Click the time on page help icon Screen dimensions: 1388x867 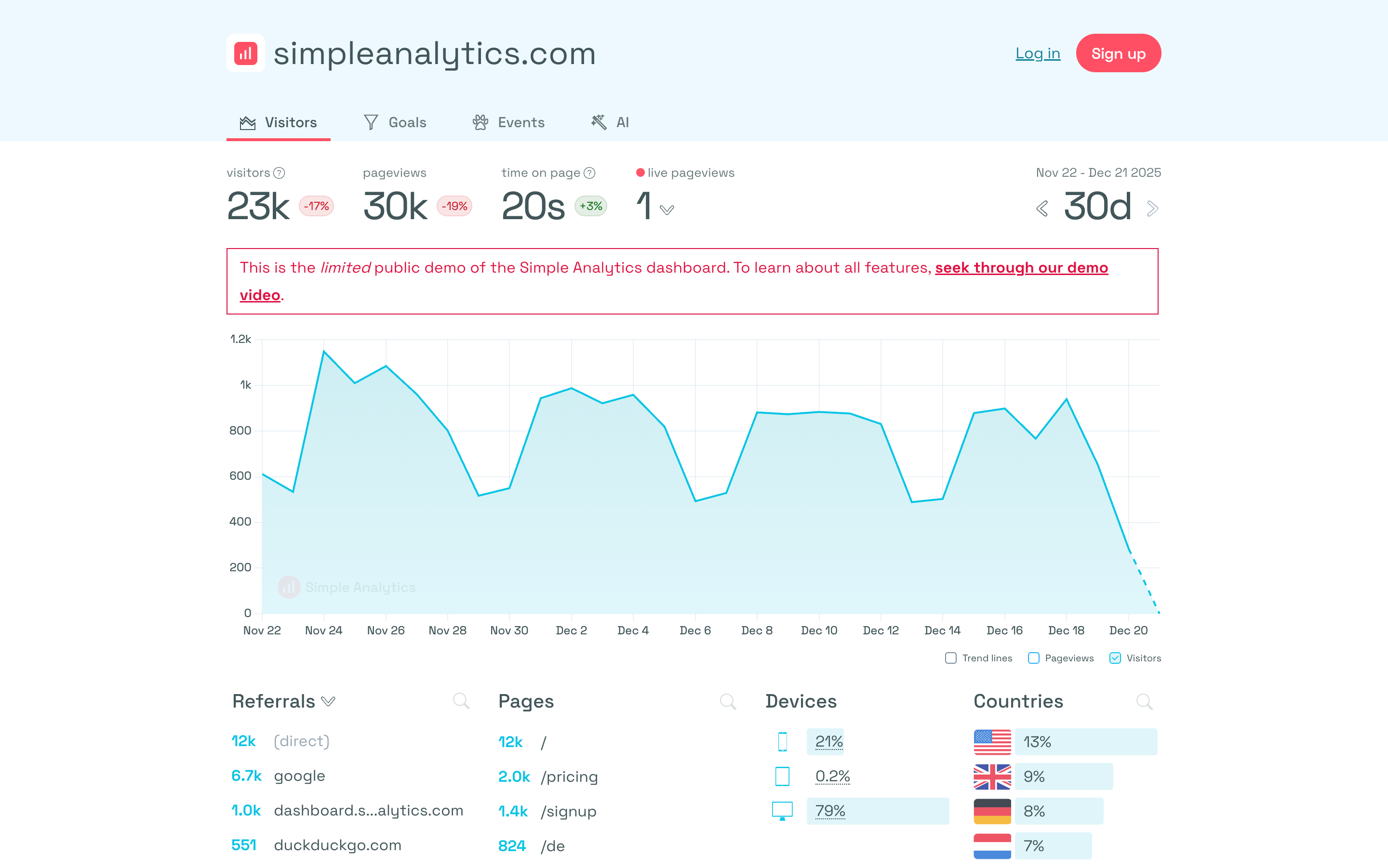(x=589, y=173)
